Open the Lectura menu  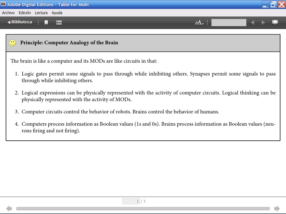click(x=41, y=13)
